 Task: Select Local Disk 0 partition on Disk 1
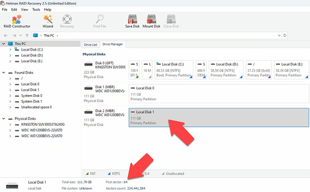tap(219, 93)
